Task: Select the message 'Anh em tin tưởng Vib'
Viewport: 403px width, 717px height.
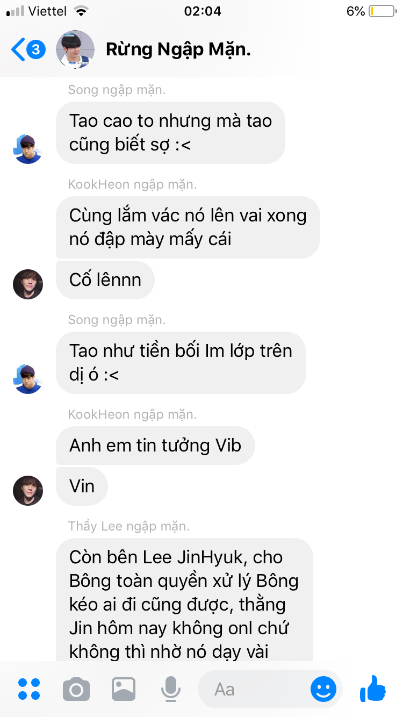Action: tap(155, 446)
